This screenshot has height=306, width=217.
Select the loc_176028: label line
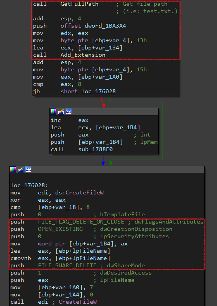[x=29, y=185]
